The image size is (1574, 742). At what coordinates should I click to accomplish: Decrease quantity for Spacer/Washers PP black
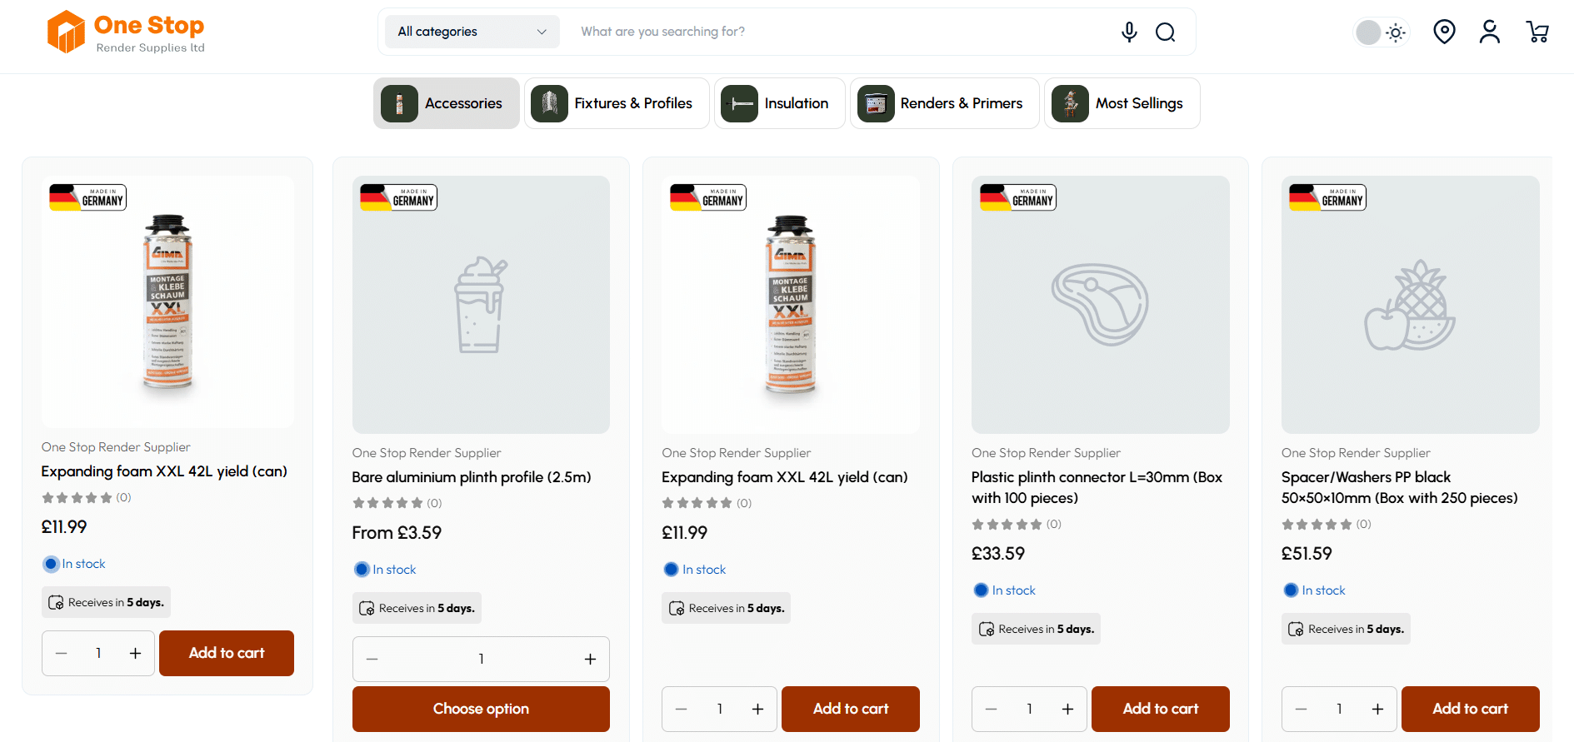tap(1302, 709)
